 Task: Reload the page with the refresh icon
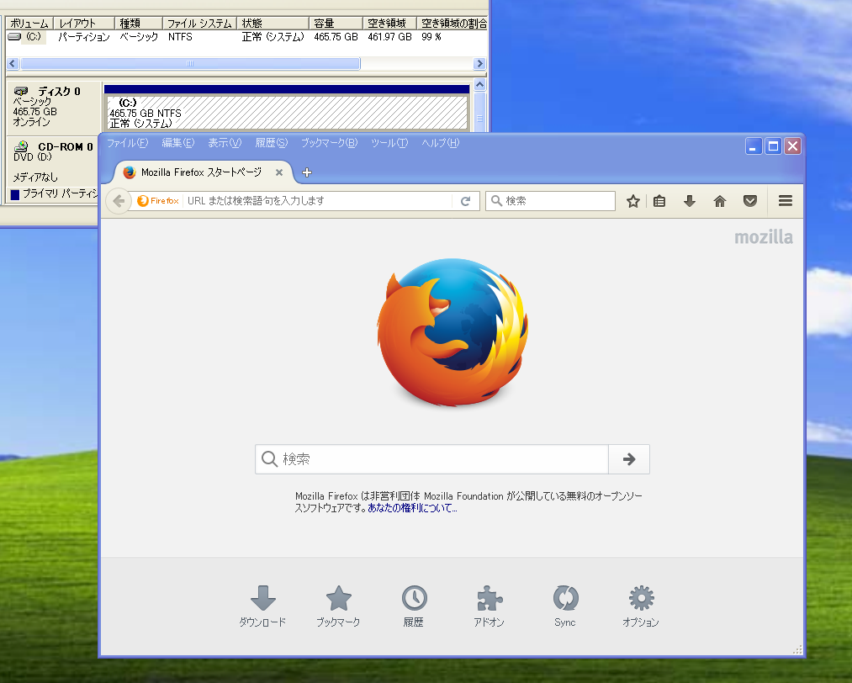click(x=466, y=201)
